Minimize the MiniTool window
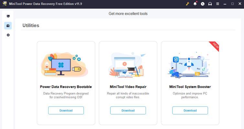The image size is (244, 129). point(225,4)
